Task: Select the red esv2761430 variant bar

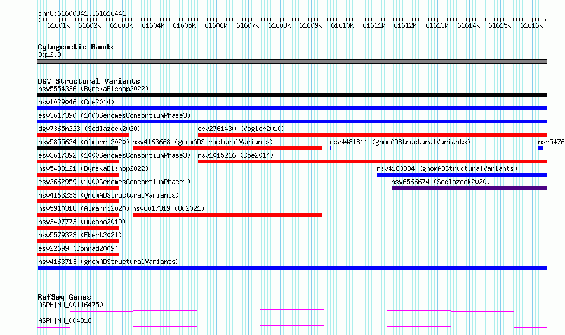Action: 373,135
